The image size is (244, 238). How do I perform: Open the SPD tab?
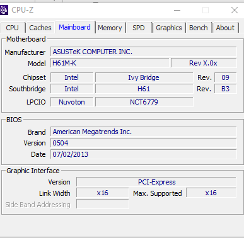pos(139,28)
